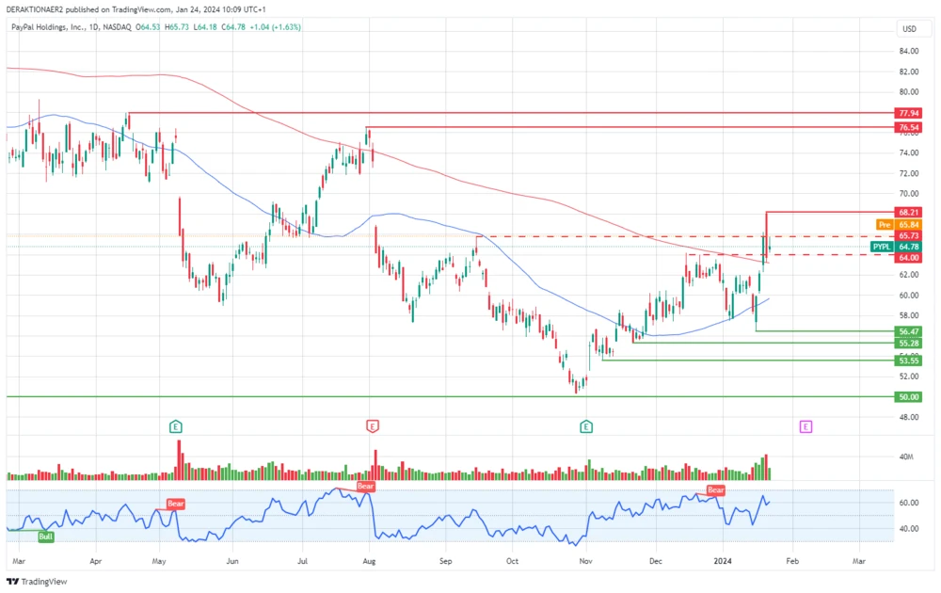The width and height of the screenshot is (941, 593).
Task: Click the May earnings marker icon
Action: [174, 426]
